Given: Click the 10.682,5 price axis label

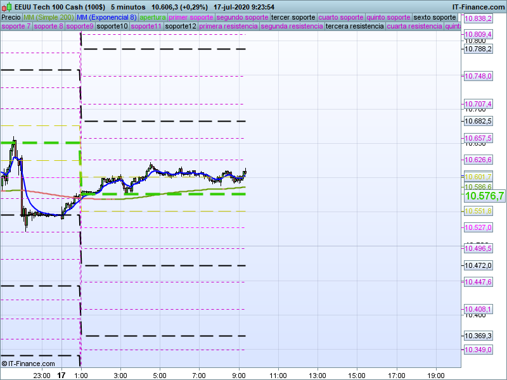Looking at the screenshot, I should [478, 121].
